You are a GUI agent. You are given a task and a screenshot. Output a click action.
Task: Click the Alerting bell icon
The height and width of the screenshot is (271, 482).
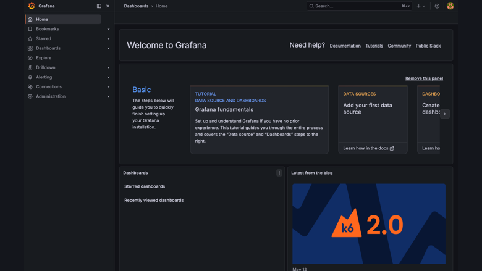30,77
